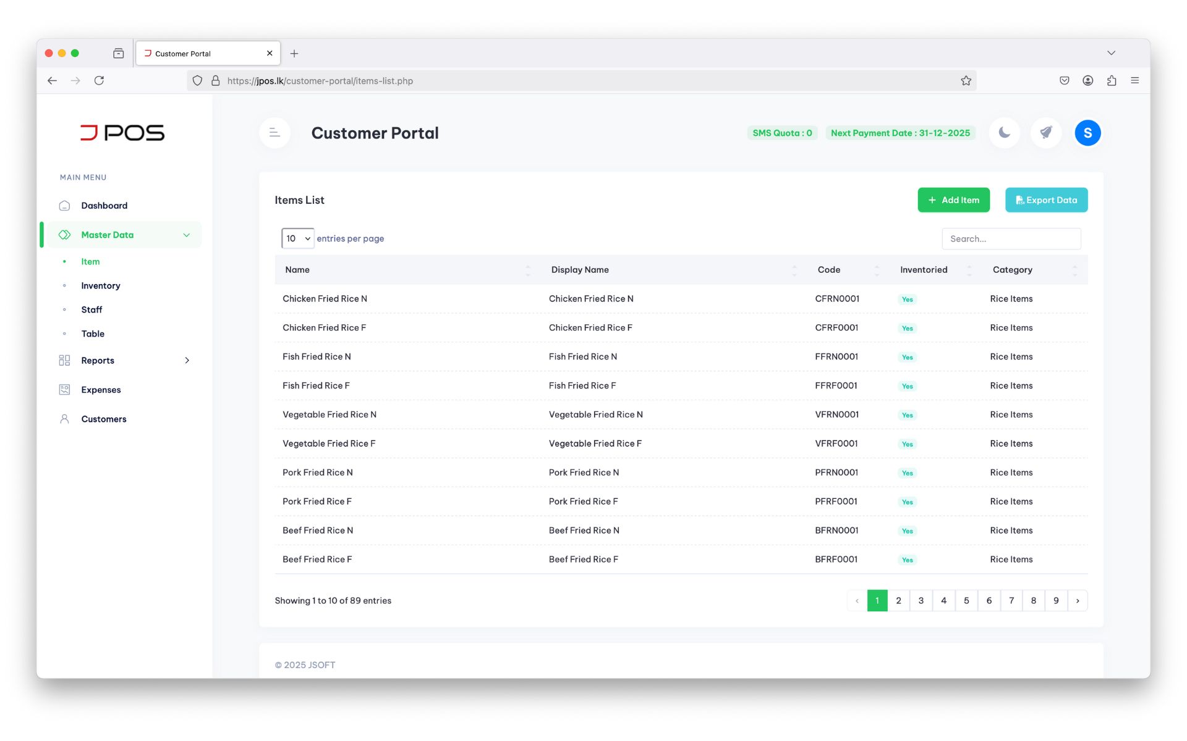Click the rocket icon in the header

pos(1045,133)
